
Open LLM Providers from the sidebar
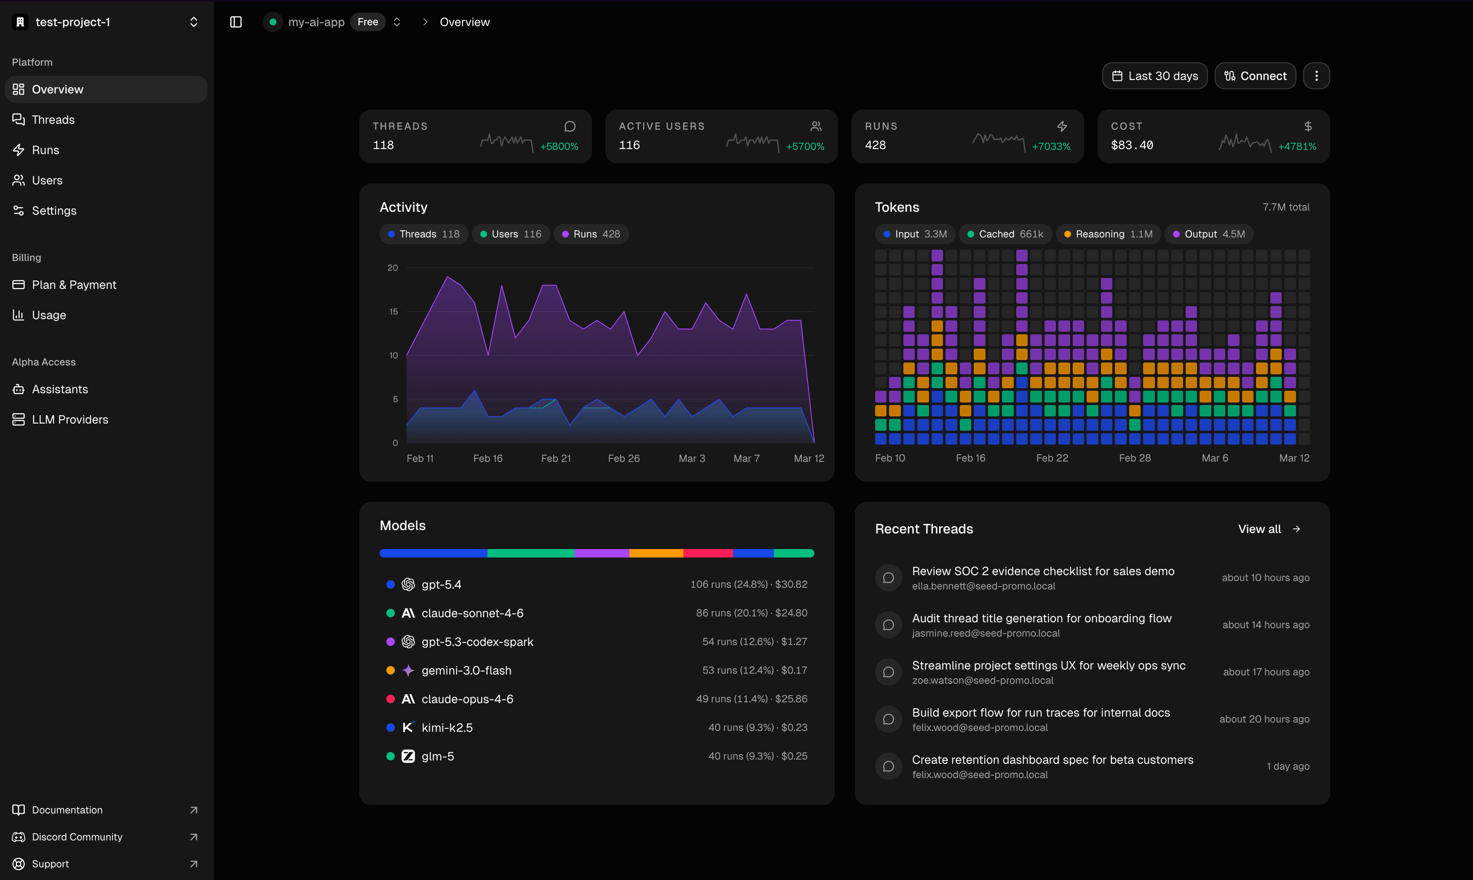[70, 419]
